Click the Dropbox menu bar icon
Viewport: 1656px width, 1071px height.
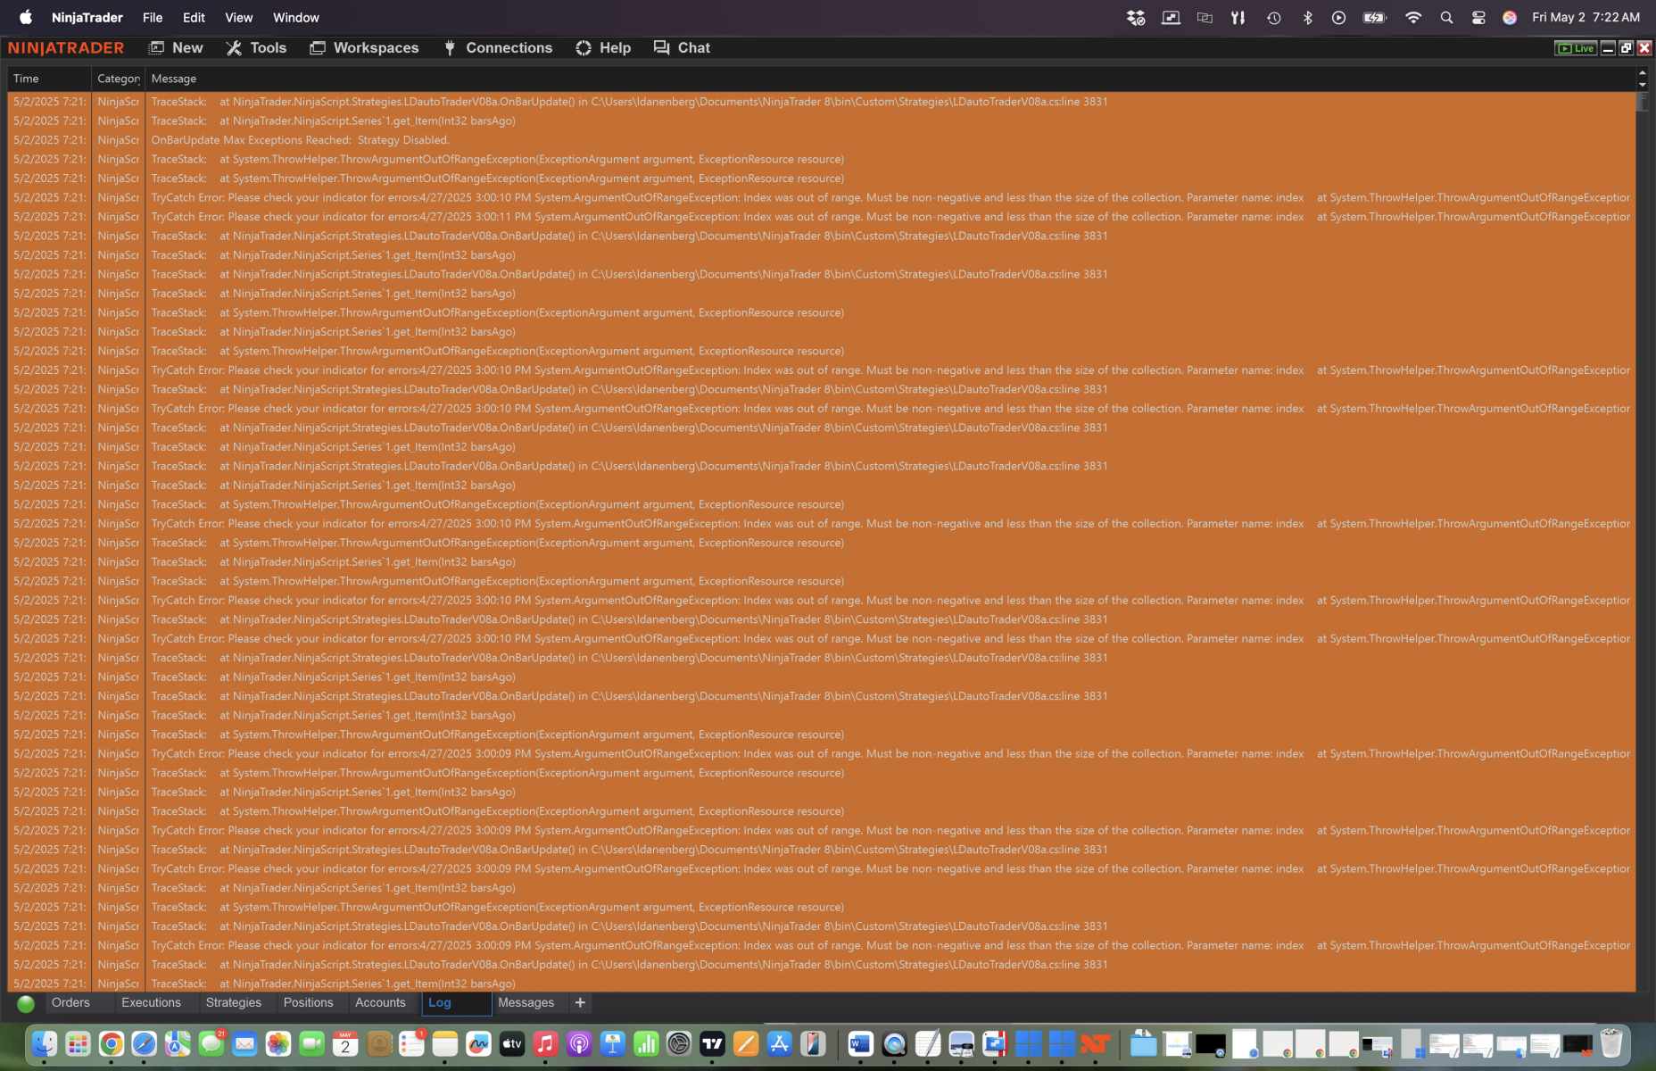point(1136,17)
